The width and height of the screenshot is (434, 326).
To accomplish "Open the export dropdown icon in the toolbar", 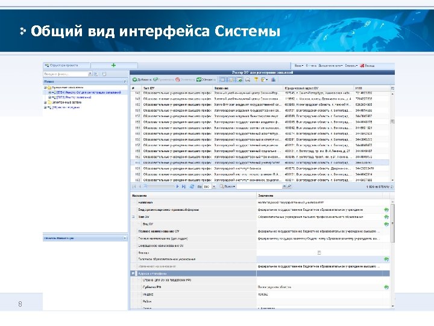I will point(265,80).
